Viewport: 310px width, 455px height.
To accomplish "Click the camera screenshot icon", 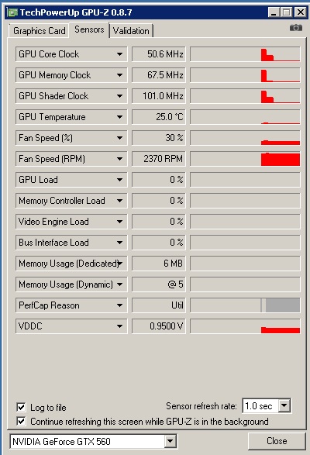I will coord(296,28).
